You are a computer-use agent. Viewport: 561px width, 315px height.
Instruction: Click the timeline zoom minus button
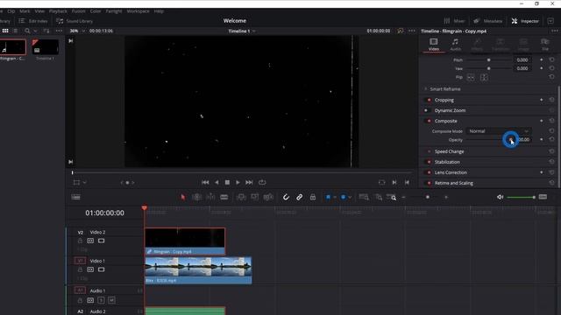click(x=403, y=197)
